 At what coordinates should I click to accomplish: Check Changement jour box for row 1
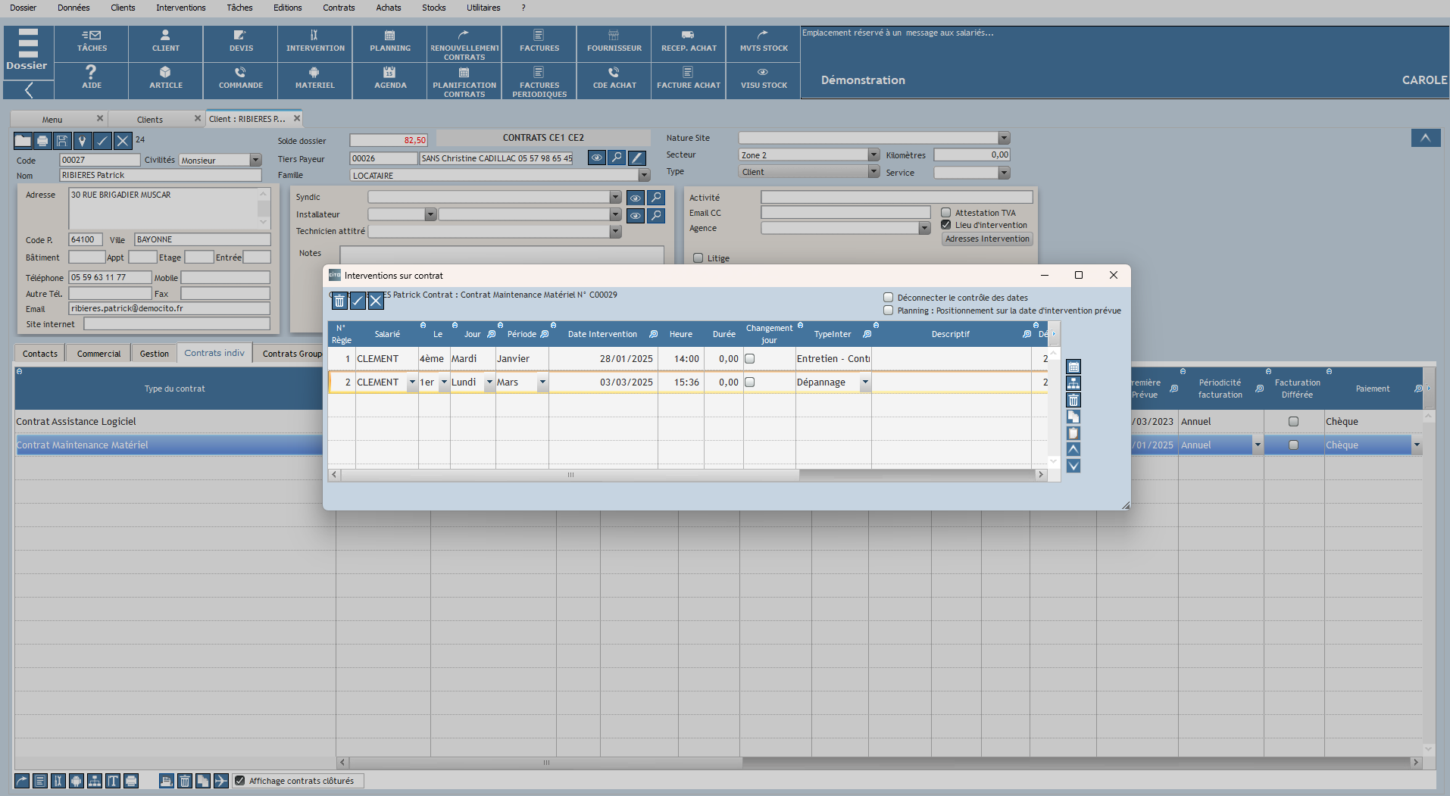point(749,359)
